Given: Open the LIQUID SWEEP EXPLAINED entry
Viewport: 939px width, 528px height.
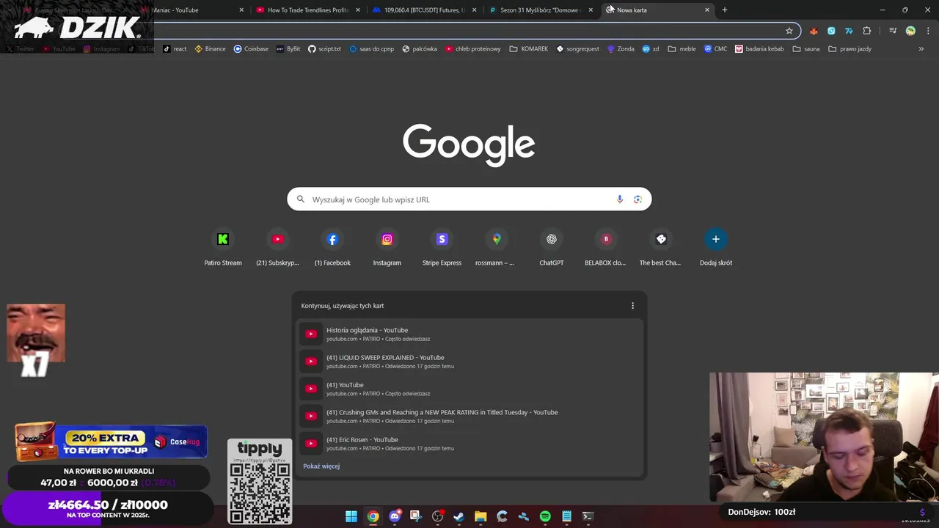Looking at the screenshot, I should click(469, 362).
